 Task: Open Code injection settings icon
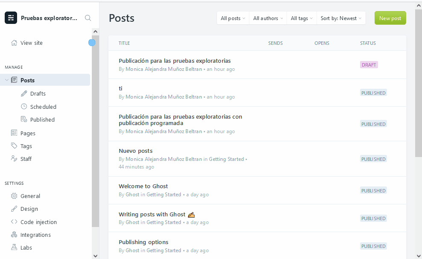click(14, 221)
